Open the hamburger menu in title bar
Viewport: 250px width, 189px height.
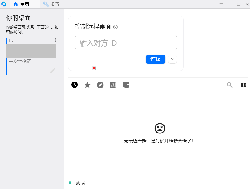click(x=221, y=4)
